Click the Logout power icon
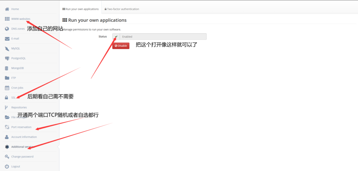This screenshot has height=171, width=358. 7,166
